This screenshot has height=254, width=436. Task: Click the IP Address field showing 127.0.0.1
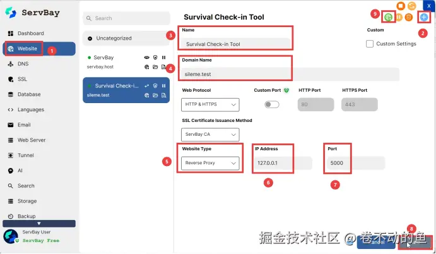(x=283, y=163)
